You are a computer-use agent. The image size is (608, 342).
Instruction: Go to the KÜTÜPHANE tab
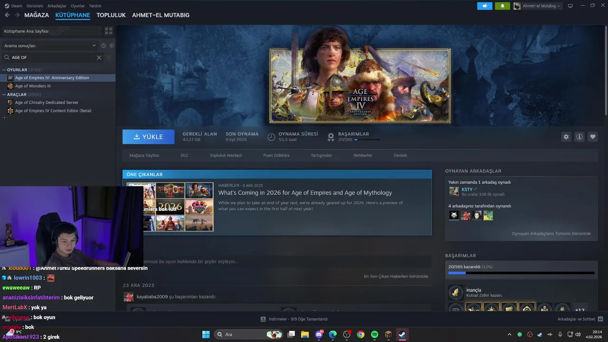click(x=73, y=15)
